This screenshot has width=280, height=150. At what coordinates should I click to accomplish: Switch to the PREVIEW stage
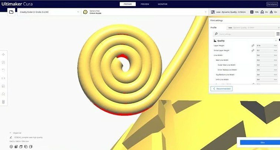(x=145, y=4)
